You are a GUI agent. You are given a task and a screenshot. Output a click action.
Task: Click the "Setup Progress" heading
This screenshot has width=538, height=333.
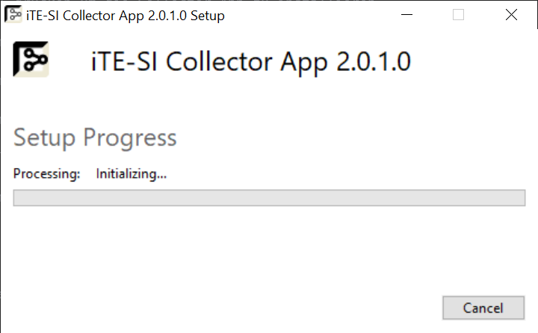95,138
